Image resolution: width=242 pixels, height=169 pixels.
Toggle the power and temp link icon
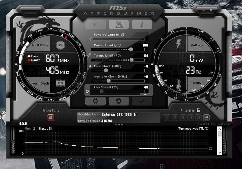pos(89,55)
